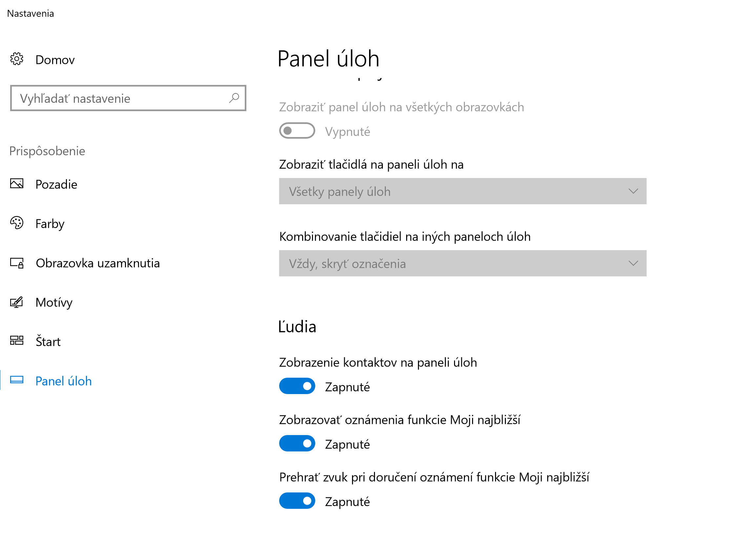
Task: Open the Motívy settings page
Action: pos(54,303)
